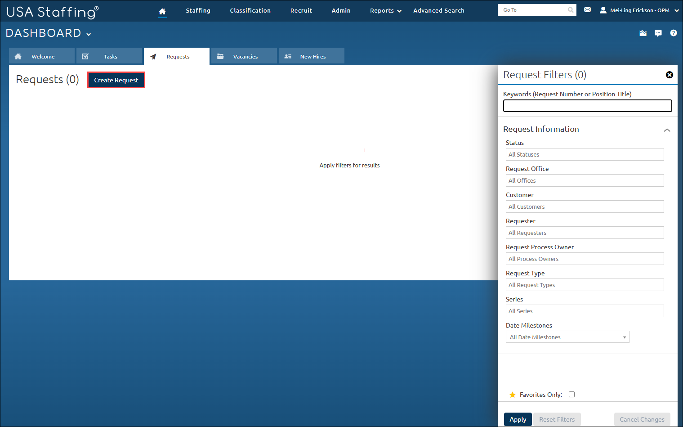Click the help question mark icon
683x427 pixels.
coord(673,33)
